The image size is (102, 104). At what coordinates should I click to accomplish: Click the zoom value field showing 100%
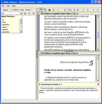pyautogui.click(x=70, y=10)
